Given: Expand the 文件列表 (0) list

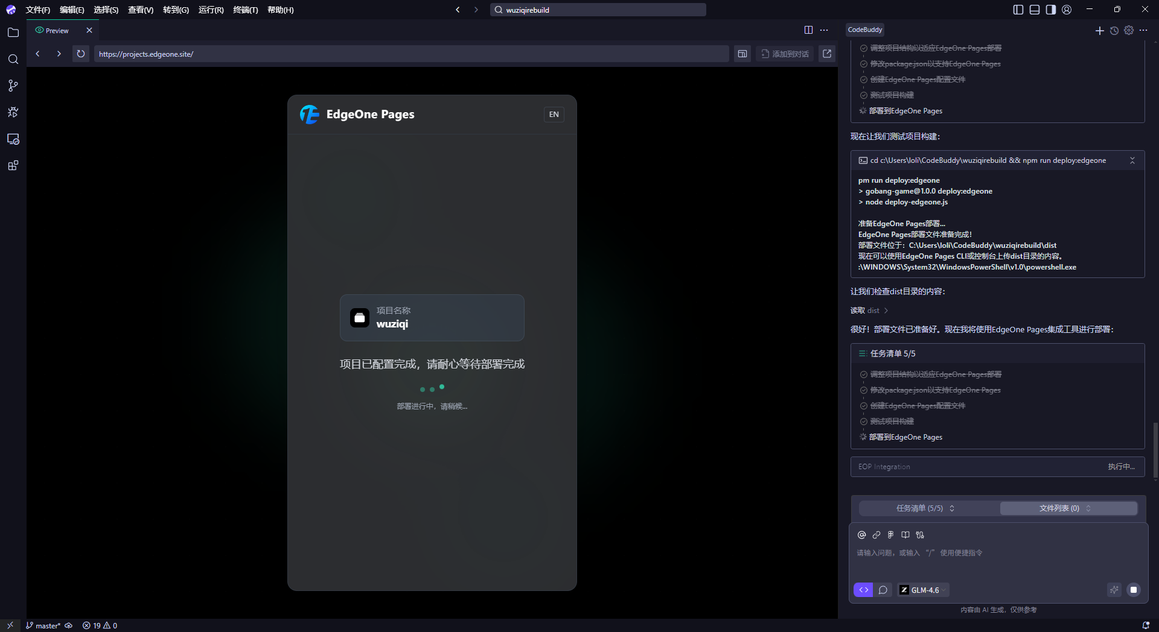Looking at the screenshot, I should click(1065, 508).
